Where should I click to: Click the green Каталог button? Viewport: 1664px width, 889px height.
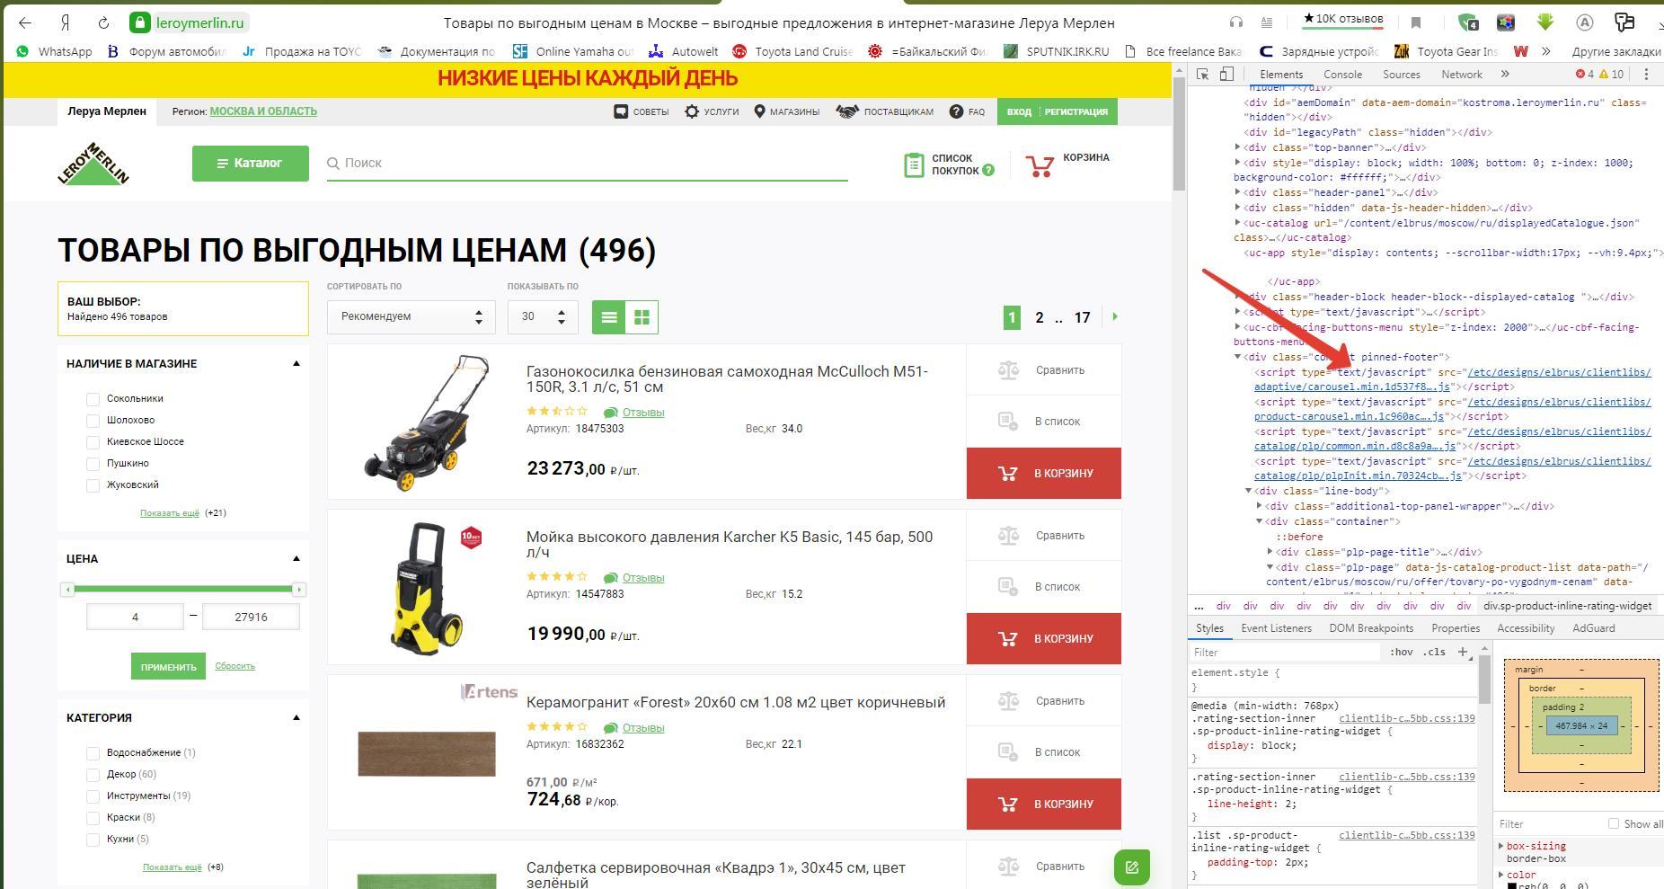[x=251, y=164]
